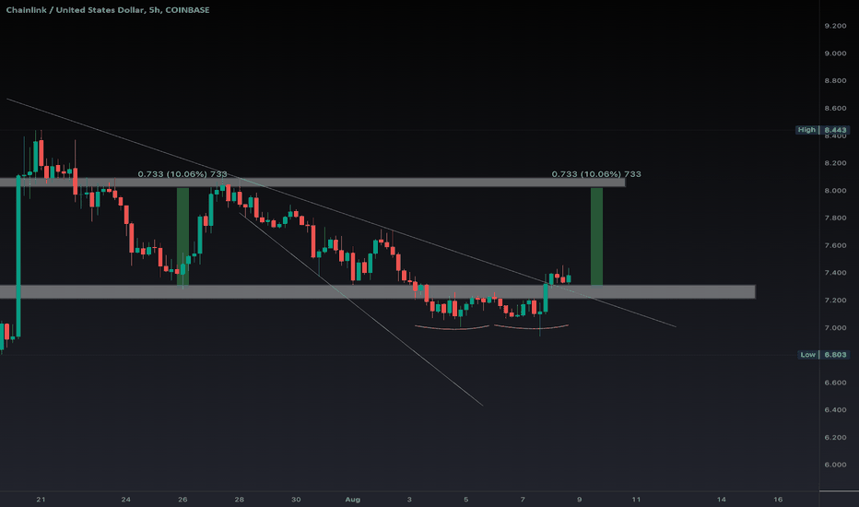Viewport: 859px width, 507px height.
Task: Click the 8.600 price axis label
Action: [x=835, y=108]
